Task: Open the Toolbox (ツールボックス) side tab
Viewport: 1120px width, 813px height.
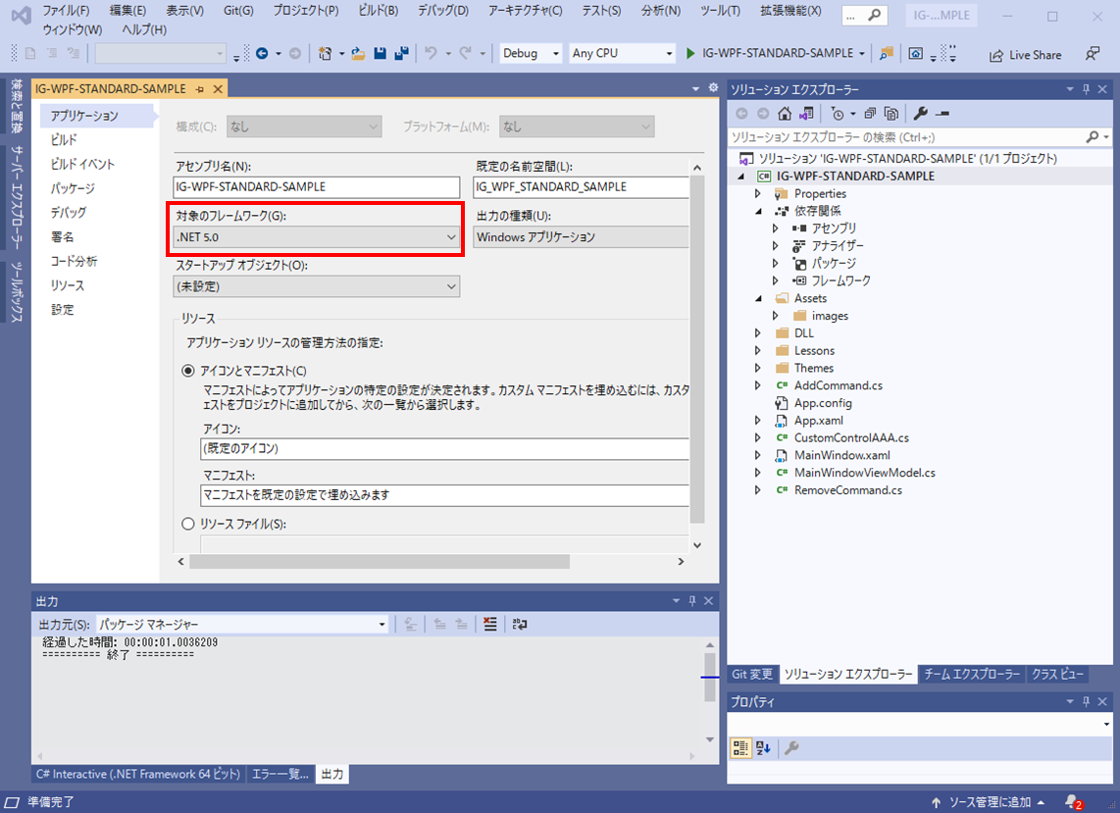Action: 17,291
